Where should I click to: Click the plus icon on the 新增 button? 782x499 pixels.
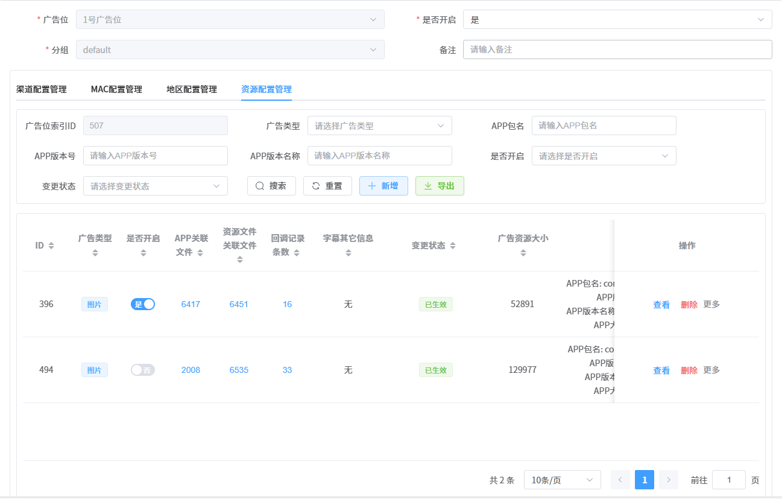[373, 186]
